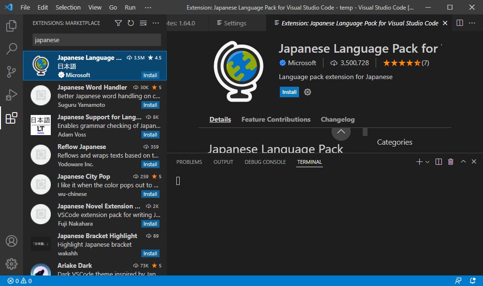
Task: Filter extensions with the funnel icon
Action: click(118, 23)
